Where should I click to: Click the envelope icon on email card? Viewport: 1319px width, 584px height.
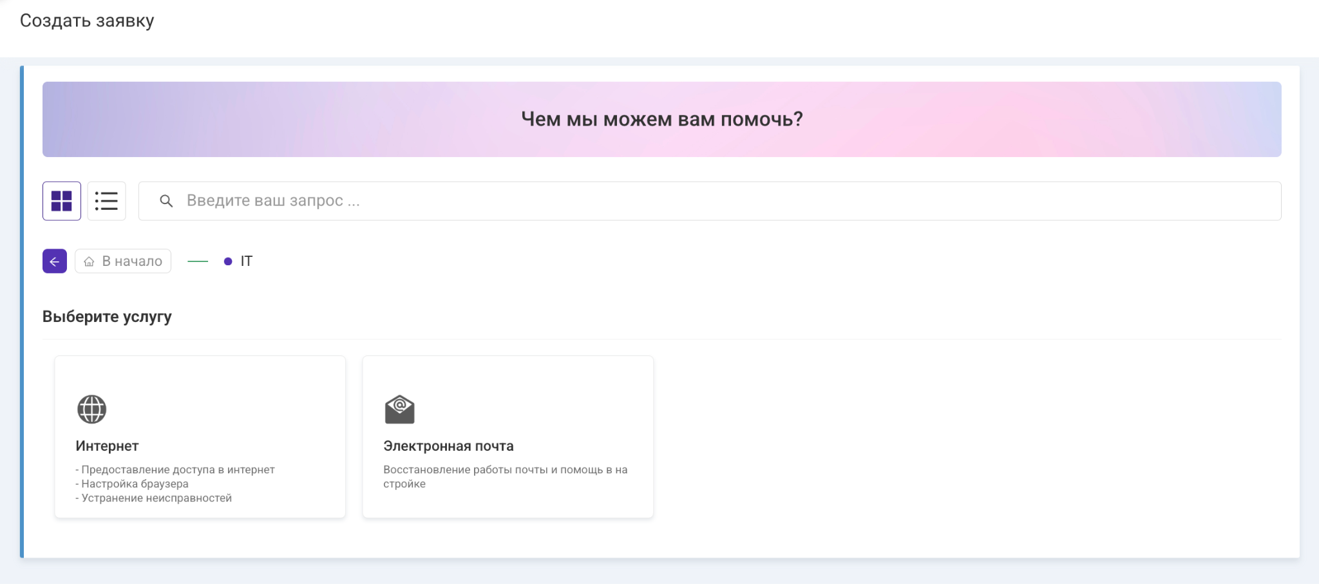[x=399, y=410]
